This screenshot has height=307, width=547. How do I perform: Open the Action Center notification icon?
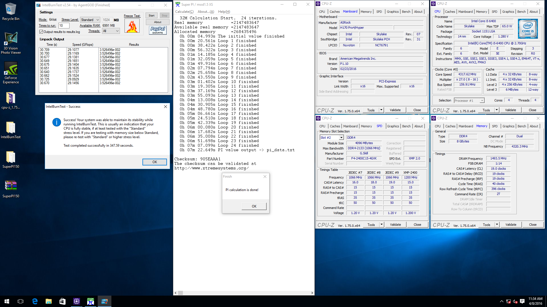[522, 301]
